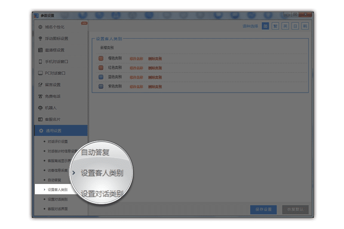
Task: Open the 机器人 robot icon
Action: click(40, 108)
